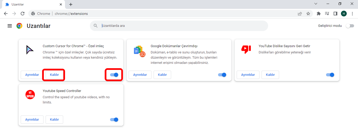Disable the Custom Cursor for Chrome extension

click(x=114, y=75)
